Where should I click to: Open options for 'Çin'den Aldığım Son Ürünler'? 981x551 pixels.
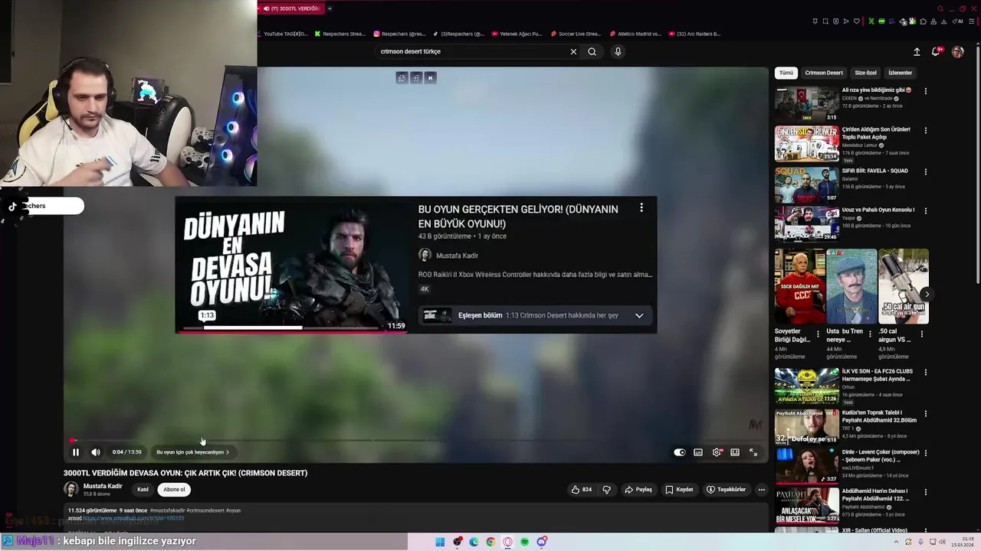(925, 131)
